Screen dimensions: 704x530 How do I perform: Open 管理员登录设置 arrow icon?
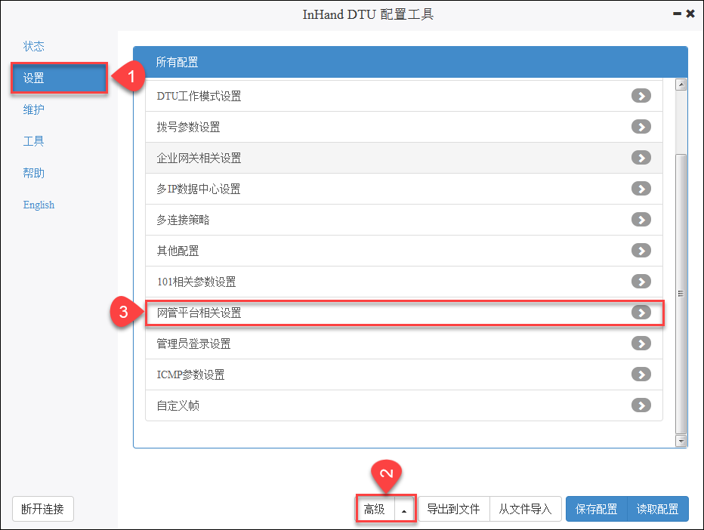641,344
